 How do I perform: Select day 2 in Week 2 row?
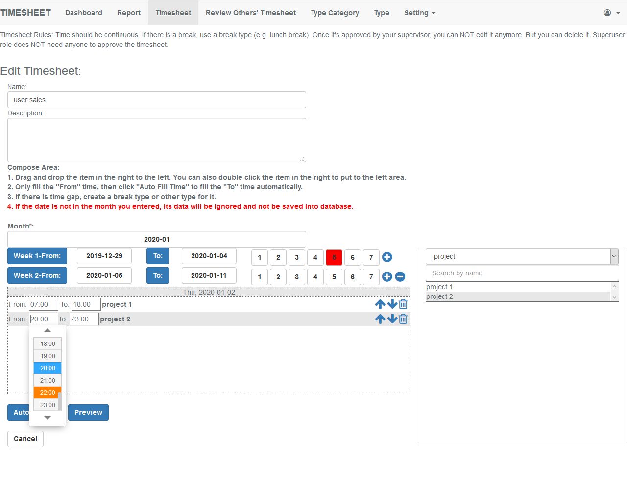click(278, 276)
